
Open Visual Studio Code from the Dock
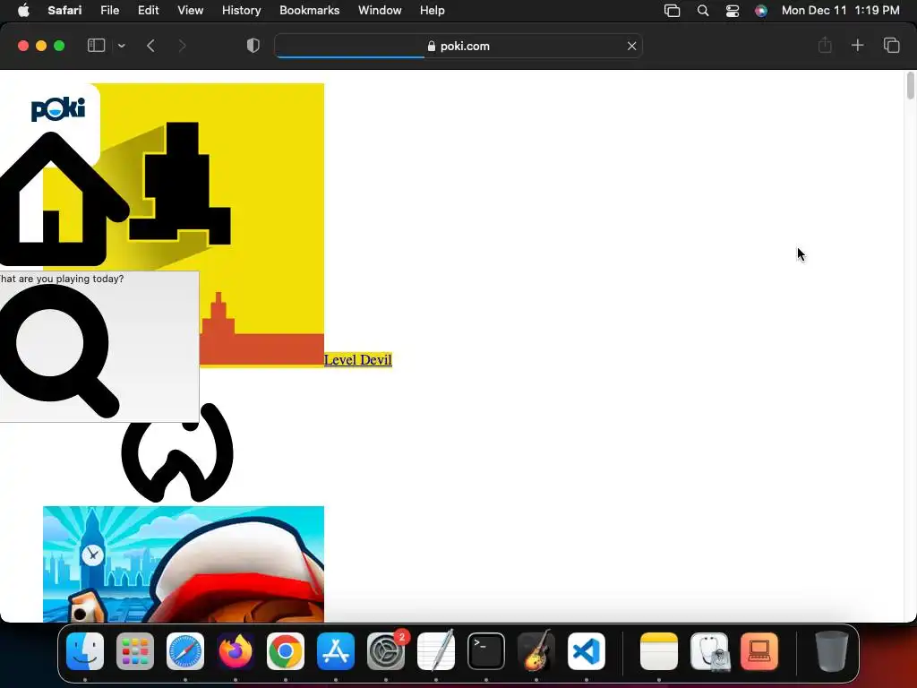click(586, 651)
